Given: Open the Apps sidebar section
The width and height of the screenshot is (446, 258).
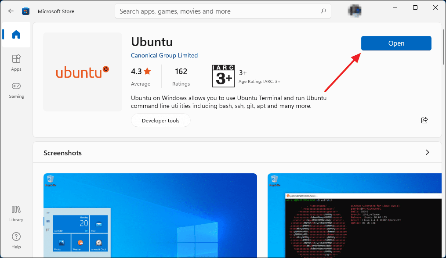Looking at the screenshot, I should pos(16,63).
